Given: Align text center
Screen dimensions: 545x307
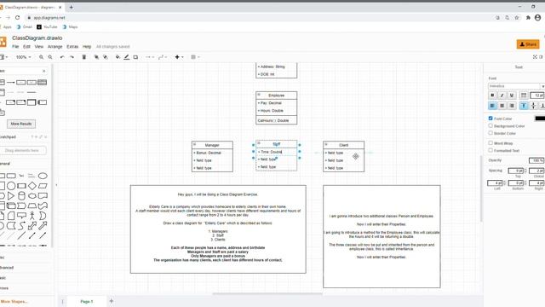Looking at the screenshot, I should coord(502,106).
